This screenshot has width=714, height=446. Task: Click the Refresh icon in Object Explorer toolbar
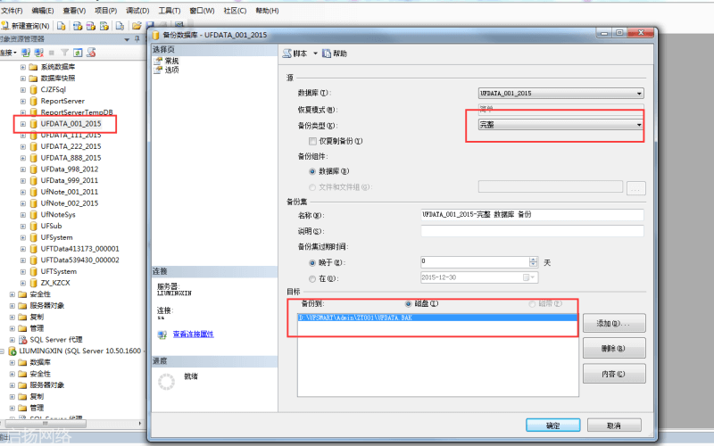tap(78, 53)
